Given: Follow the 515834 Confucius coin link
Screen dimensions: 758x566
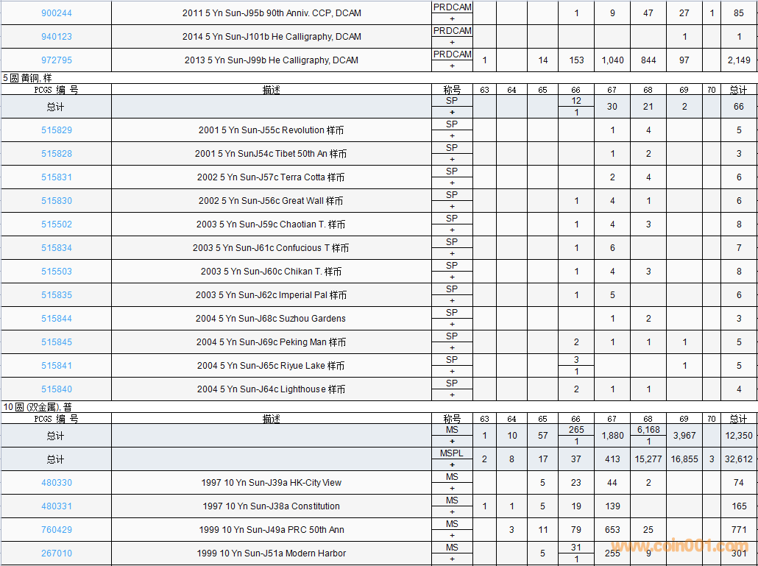Looking at the screenshot, I should pos(57,248).
